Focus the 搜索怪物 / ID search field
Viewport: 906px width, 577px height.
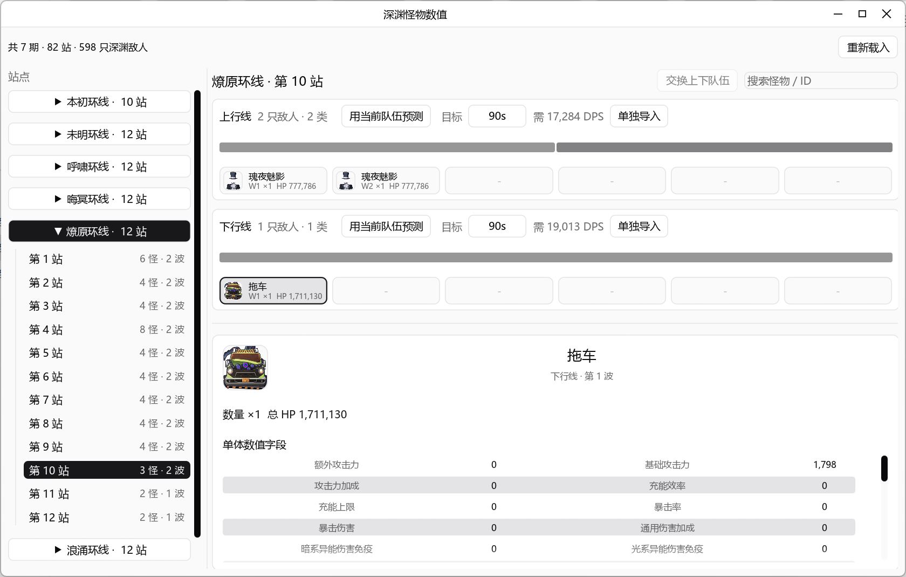(x=820, y=81)
